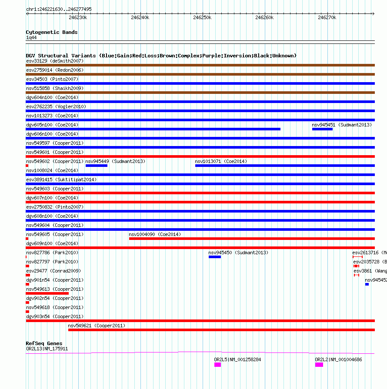The width and height of the screenshot is (387, 389).
Task: Click the 246270k ruler position label
Action: (x=327, y=17)
